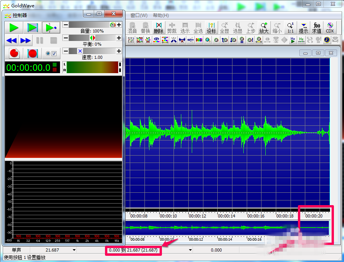Click the balance slider handle
This screenshot has height=262, width=344.
tap(92, 38)
